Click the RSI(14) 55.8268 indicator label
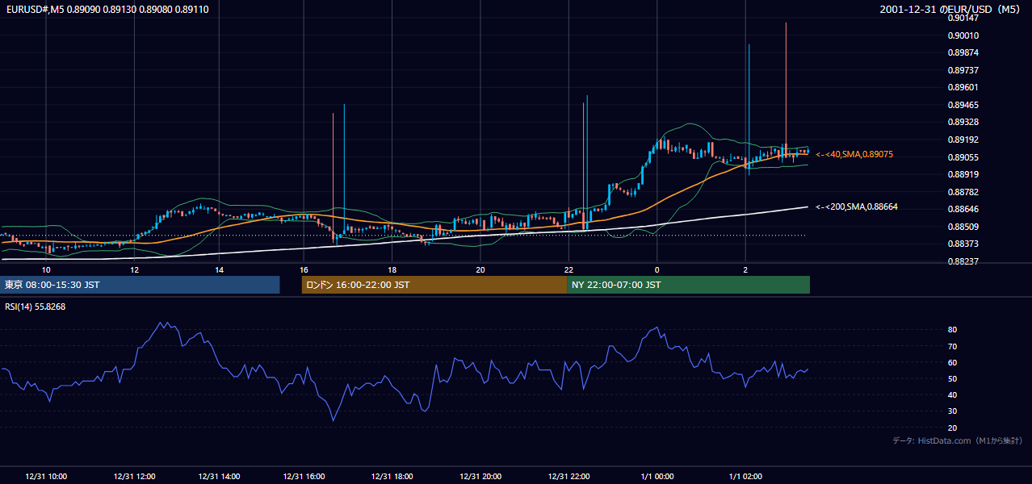Image resolution: width=1032 pixels, height=484 pixels. [35, 307]
